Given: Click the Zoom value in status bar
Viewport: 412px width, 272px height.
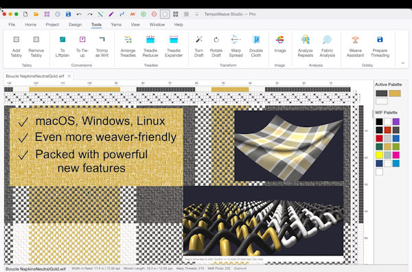Looking at the screenshot, I should point(240,269).
